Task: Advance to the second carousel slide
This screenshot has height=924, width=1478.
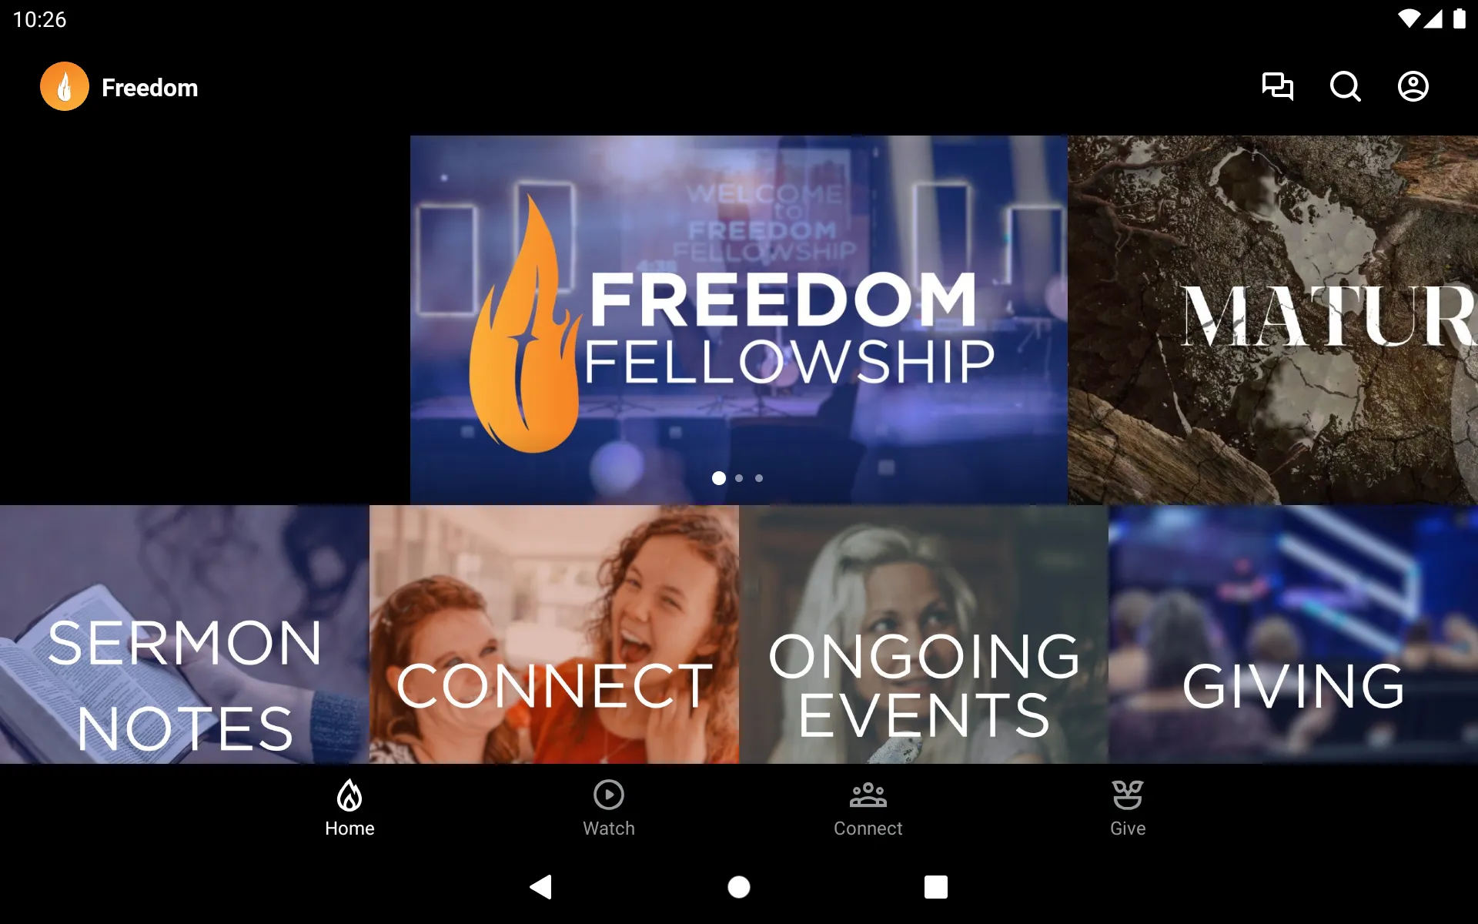Action: click(x=738, y=478)
